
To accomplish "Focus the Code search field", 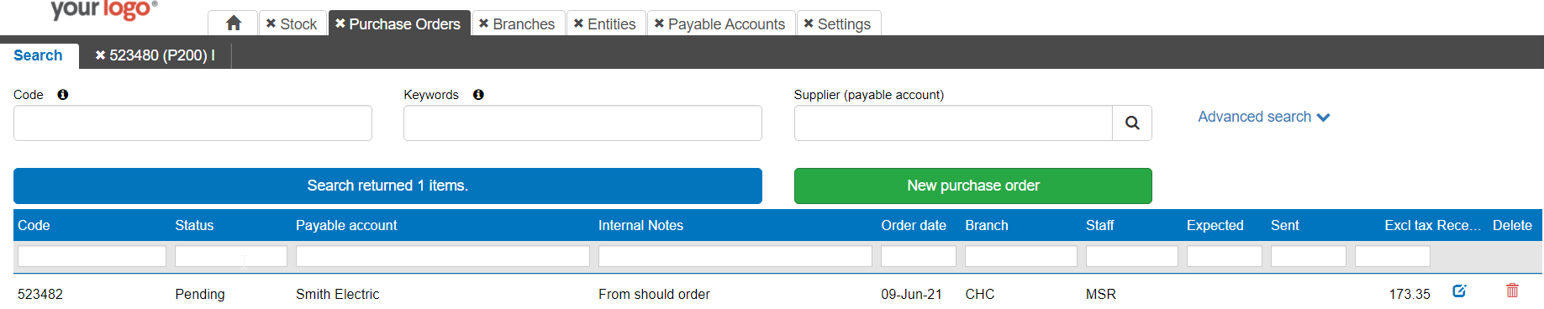I will pyautogui.click(x=192, y=123).
